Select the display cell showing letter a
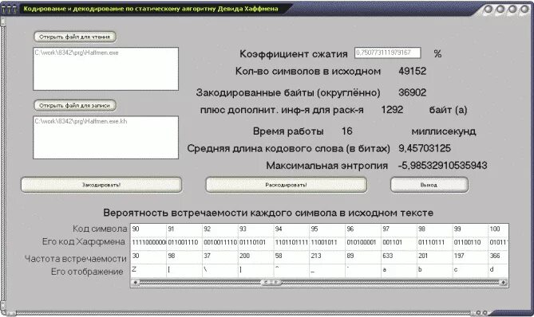 399,270
